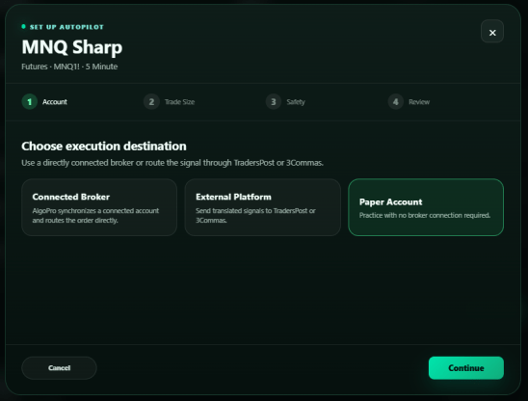Close the Set Up Autopilot dialog
528x401 pixels.
(492, 32)
